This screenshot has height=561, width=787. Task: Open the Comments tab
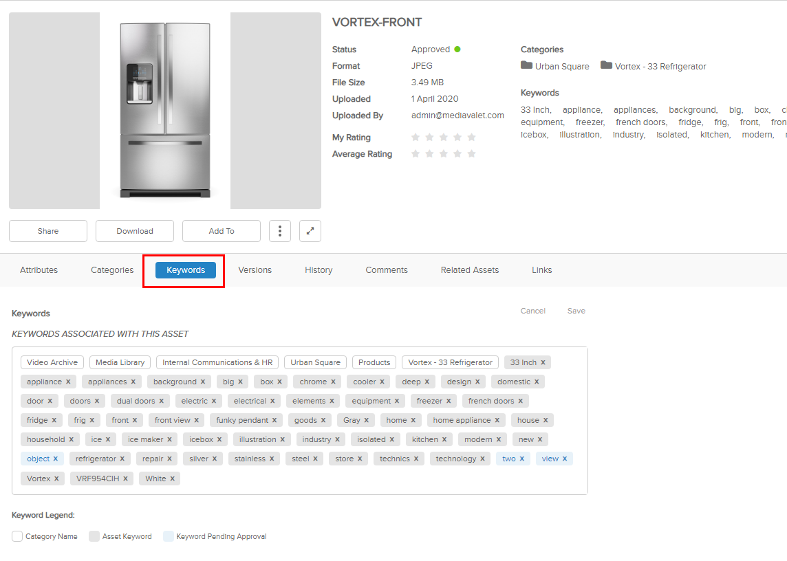pyautogui.click(x=387, y=270)
